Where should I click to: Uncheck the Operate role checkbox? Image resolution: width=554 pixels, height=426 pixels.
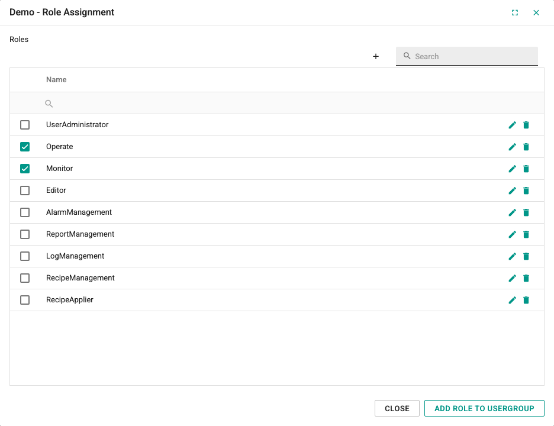25,147
